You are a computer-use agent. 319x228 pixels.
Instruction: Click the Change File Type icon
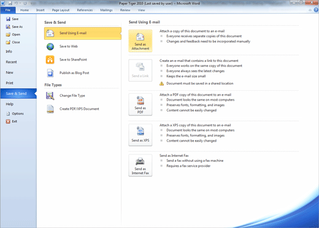pyautogui.click(x=50, y=96)
